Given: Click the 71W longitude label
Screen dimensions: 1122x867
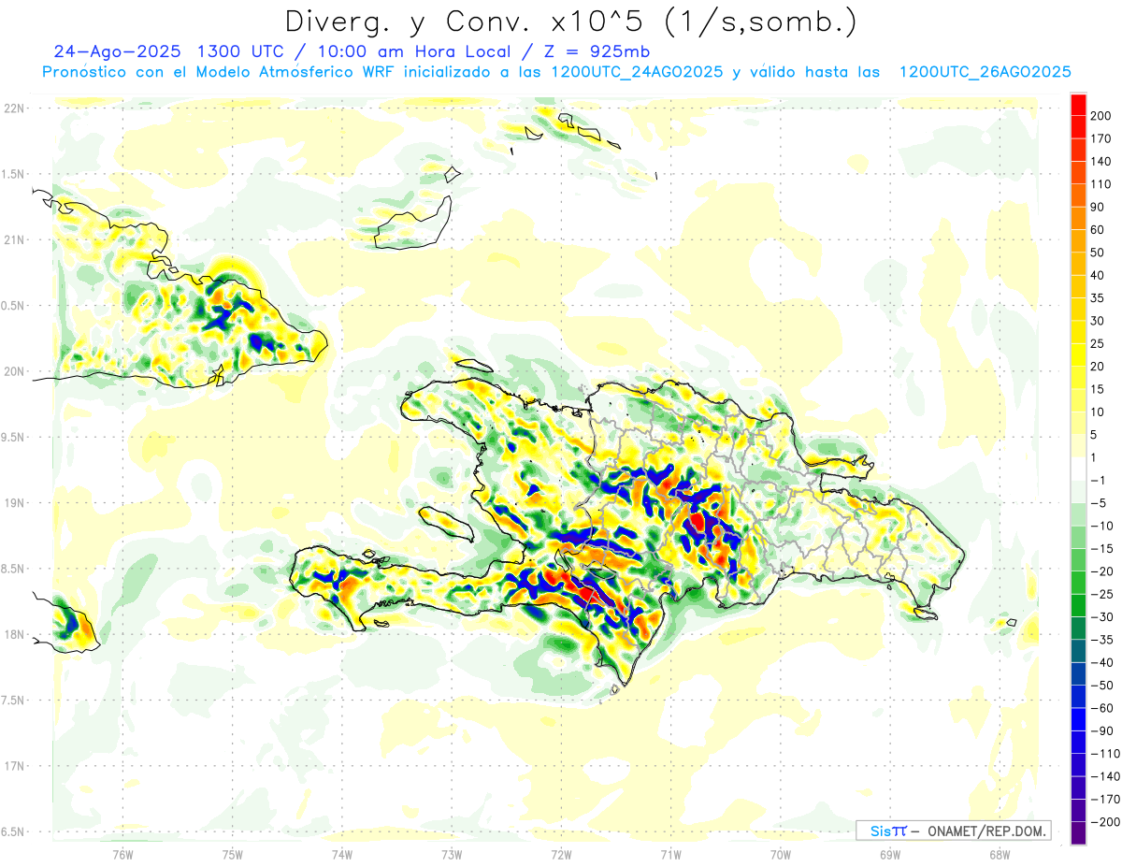Looking at the screenshot, I should (670, 854).
